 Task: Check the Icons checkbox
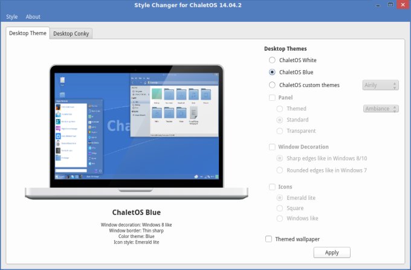pyautogui.click(x=273, y=187)
